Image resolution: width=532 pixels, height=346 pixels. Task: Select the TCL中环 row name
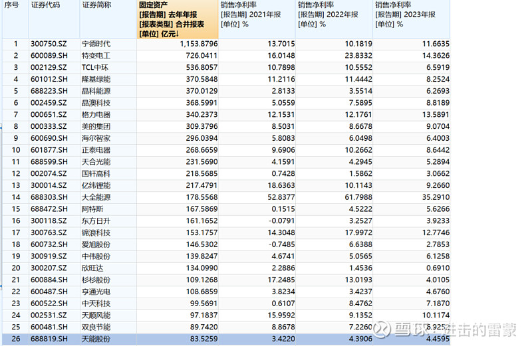click(94, 68)
